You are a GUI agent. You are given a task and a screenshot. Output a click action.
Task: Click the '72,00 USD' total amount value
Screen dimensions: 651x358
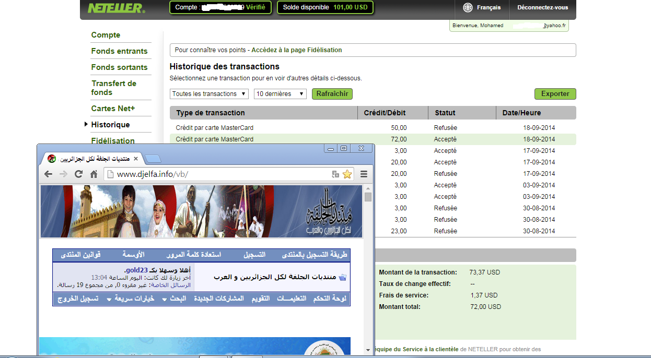(485, 307)
